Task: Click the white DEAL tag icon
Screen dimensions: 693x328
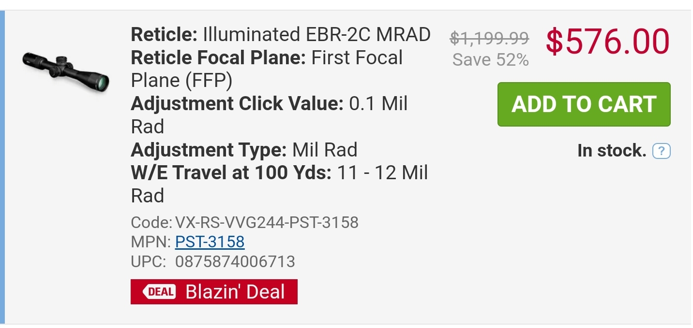Action: [x=159, y=292]
